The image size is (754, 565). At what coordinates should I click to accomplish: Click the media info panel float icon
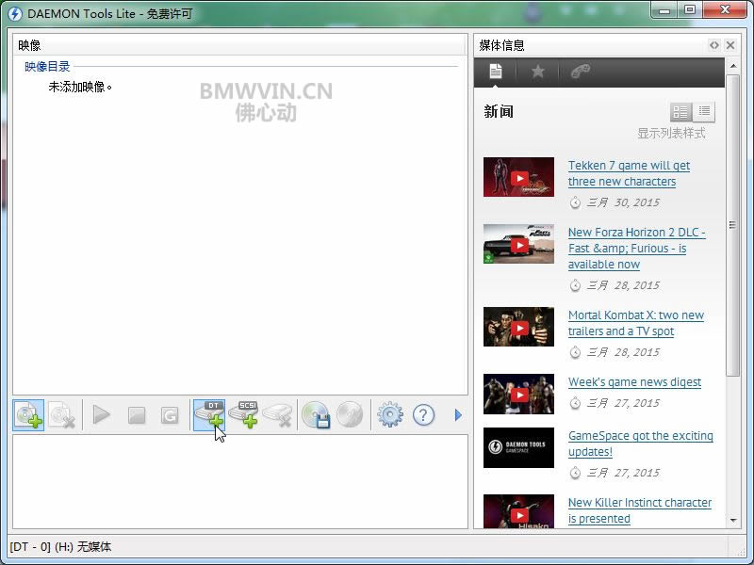pos(714,45)
